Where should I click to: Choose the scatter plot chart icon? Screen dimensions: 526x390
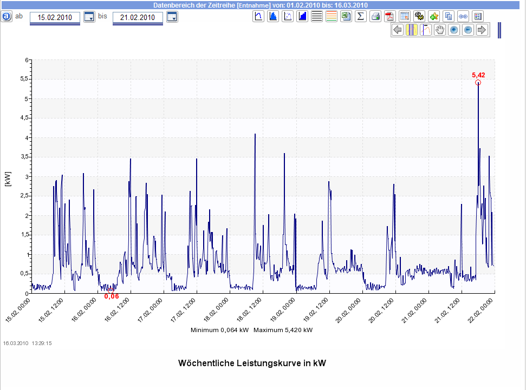tap(288, 16)
